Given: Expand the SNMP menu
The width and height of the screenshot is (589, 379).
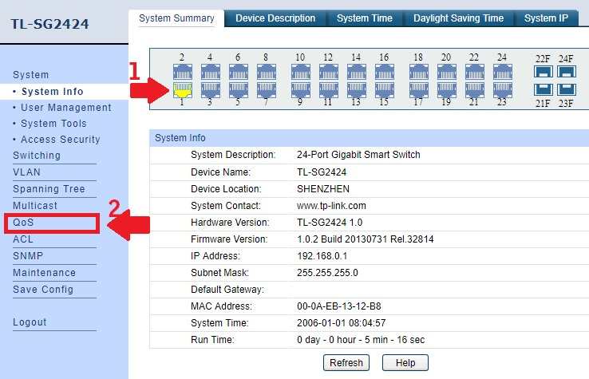Looking at the screenshot, I should point(28,256).
